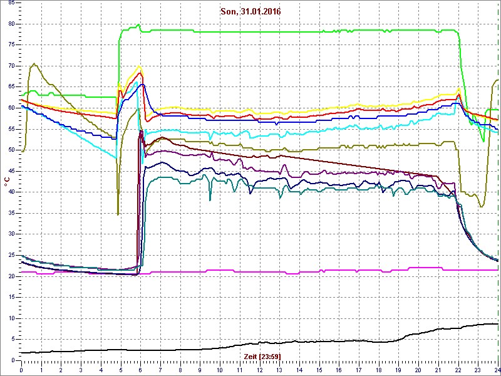Click hour 1 on the time axis
Screen dimensions: 501x376
(41, 369)
